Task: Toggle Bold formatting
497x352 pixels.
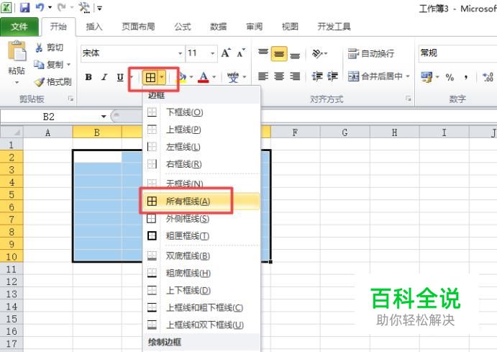Action: coord(88,77)
